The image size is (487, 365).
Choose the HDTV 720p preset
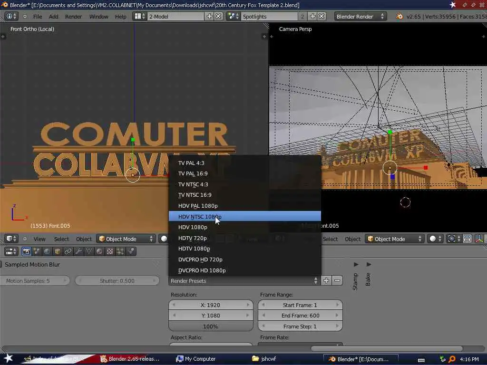pos(245,238)
